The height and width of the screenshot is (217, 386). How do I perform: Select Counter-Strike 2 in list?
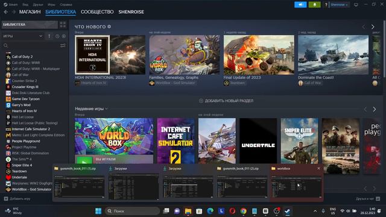24,81
